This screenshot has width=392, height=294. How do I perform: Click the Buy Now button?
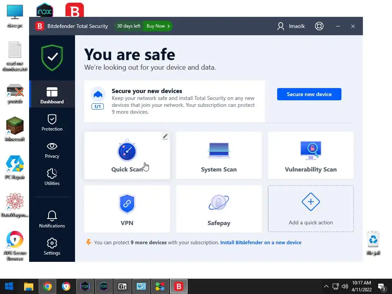click(x=158, y=26)
